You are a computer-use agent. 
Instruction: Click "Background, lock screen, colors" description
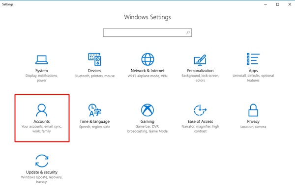(x=200, y=78)
